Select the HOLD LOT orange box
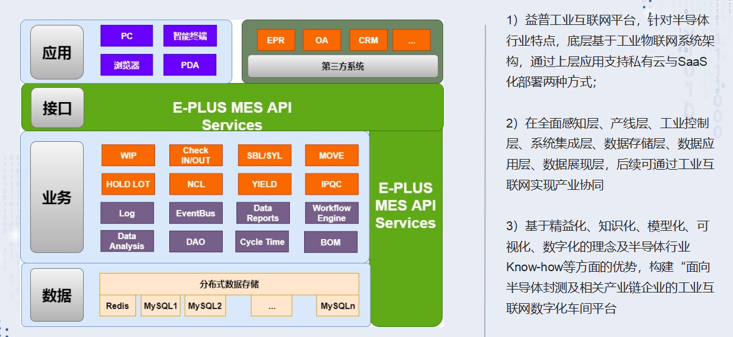This screenshot has width=733, height=337. click(128, 184)
